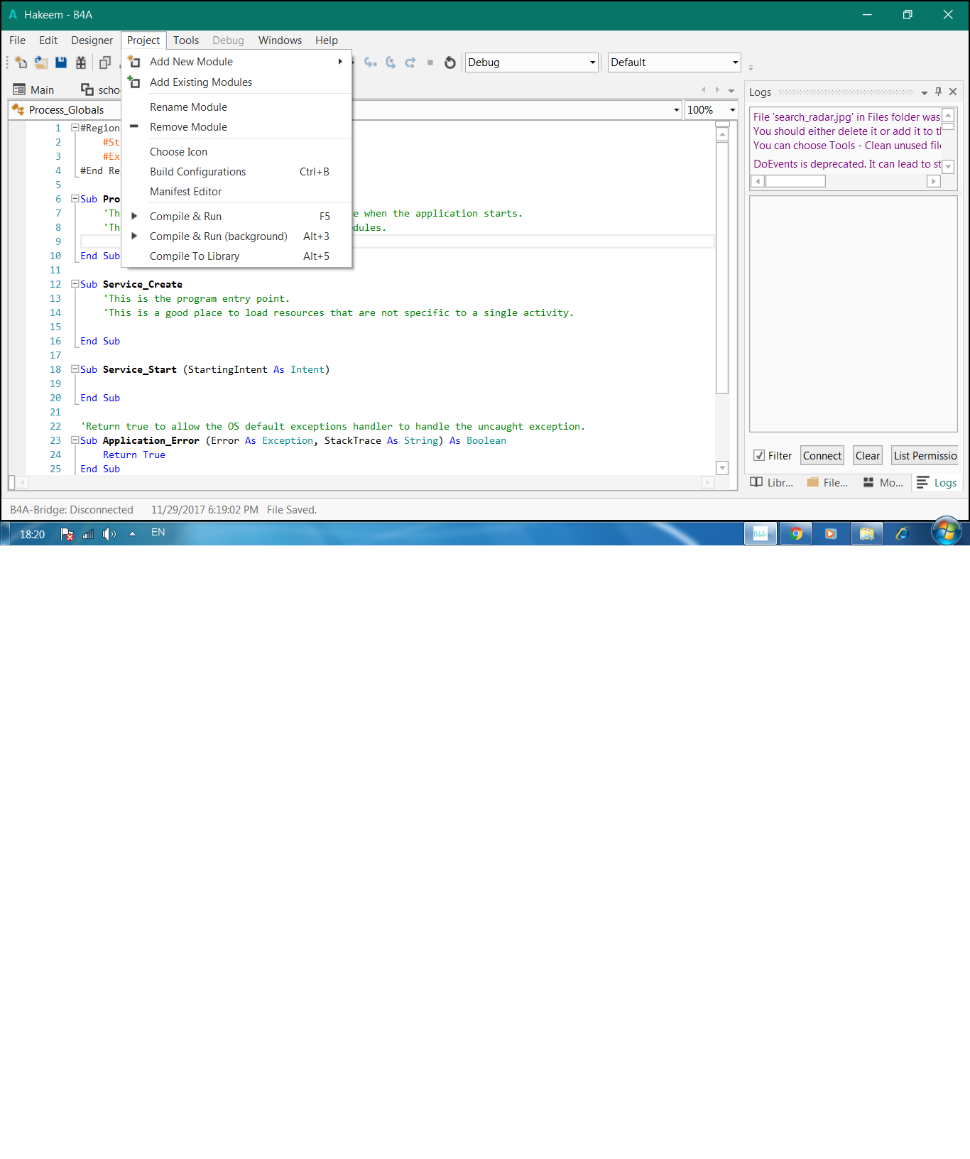The image size is (970, 1159).
Task: Collapse Sub Service_Start on line 18
Action: coord(75,369)
